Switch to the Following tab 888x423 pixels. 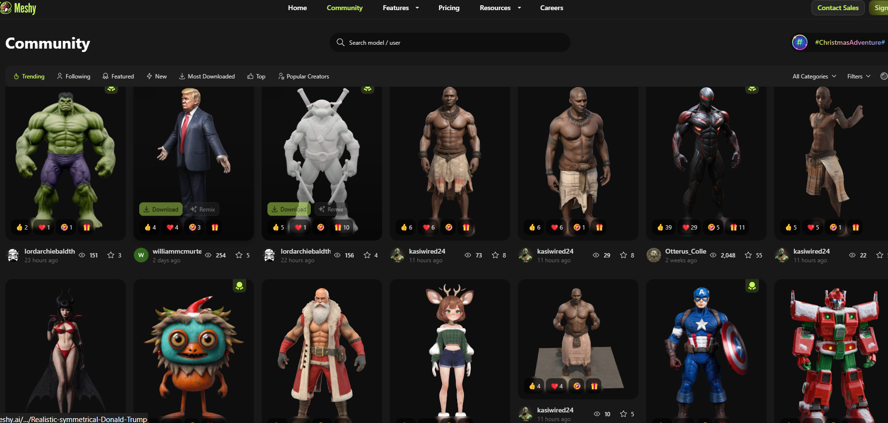73,76
